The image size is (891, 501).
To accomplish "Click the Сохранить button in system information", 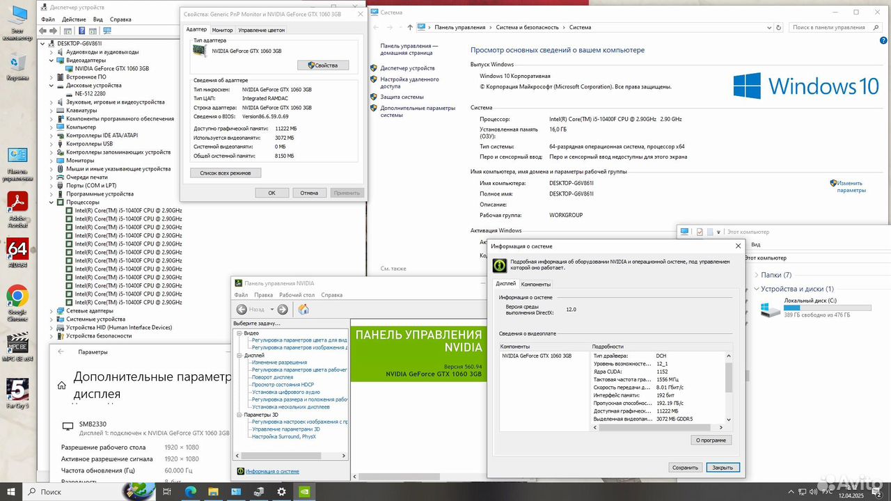I will click(x=685, y=468).
